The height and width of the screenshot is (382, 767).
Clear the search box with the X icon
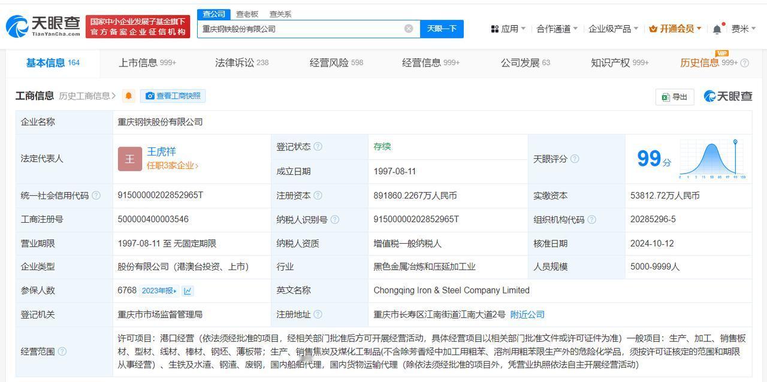tap(409, 29)
